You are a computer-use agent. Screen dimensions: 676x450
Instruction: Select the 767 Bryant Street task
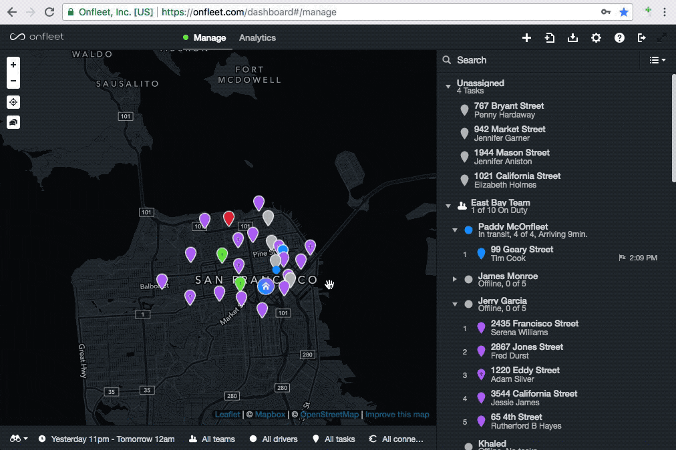click(508, 109)
